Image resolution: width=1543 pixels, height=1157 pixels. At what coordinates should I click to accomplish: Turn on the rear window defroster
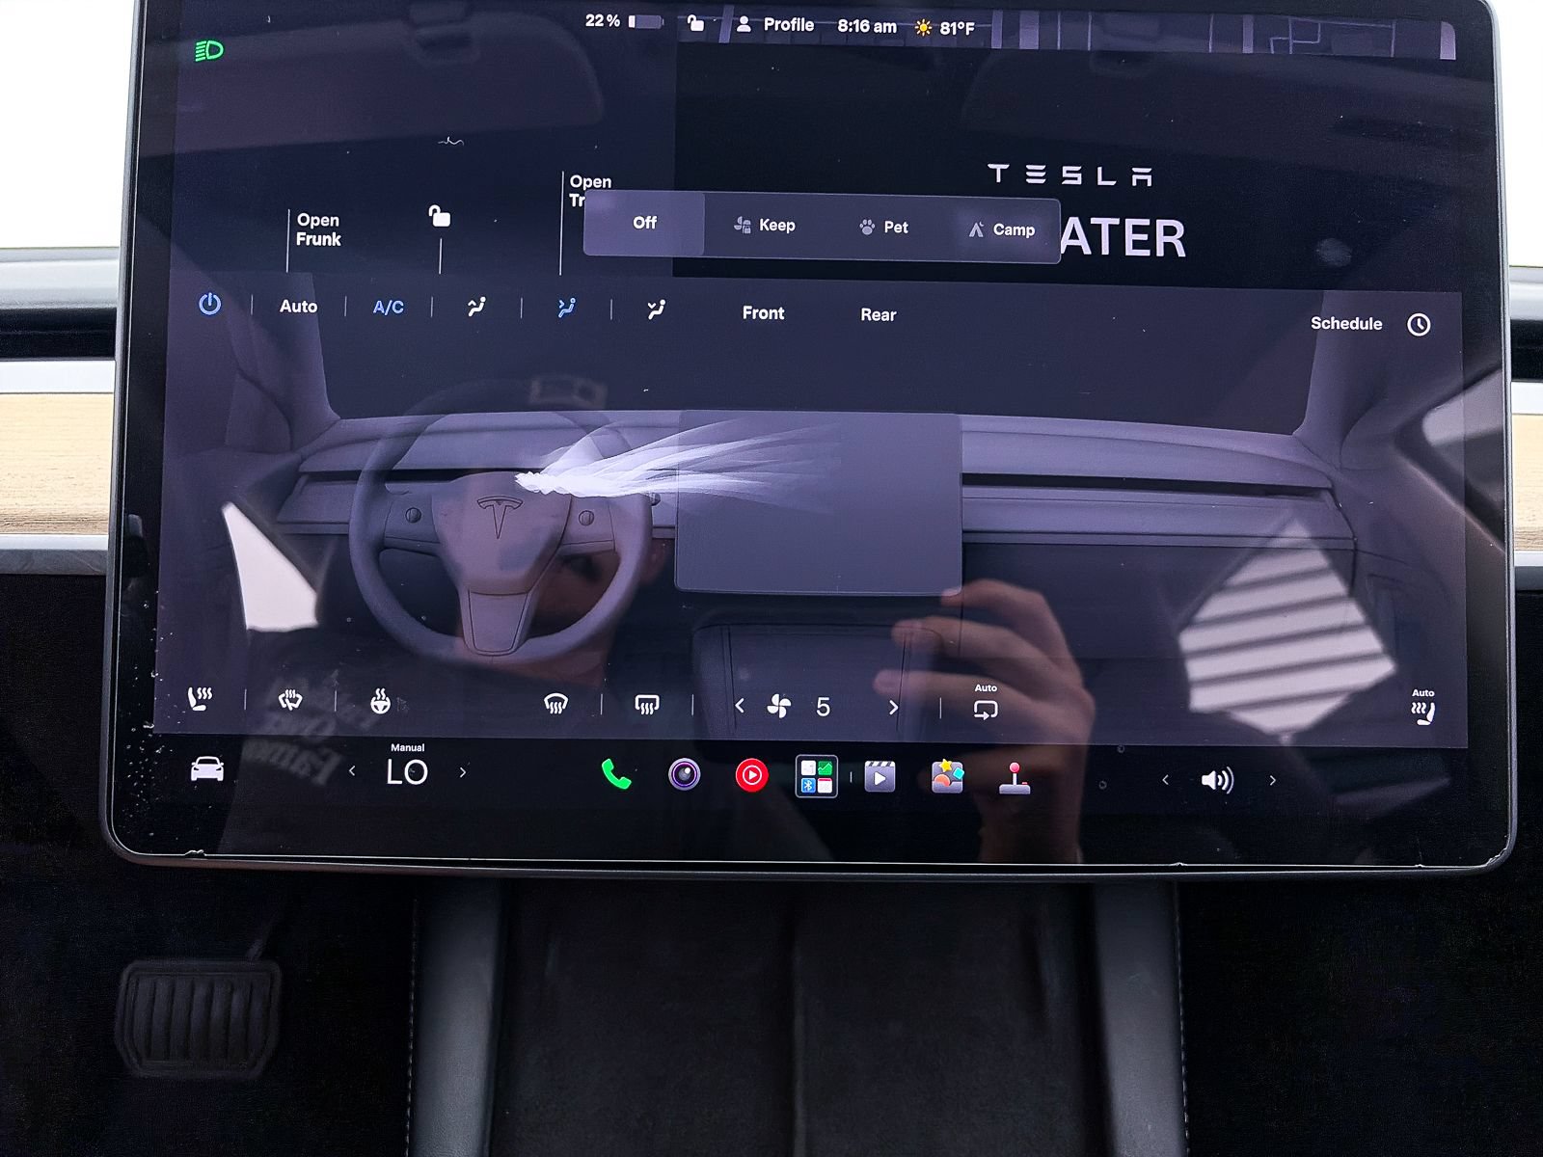click(646, 706)
